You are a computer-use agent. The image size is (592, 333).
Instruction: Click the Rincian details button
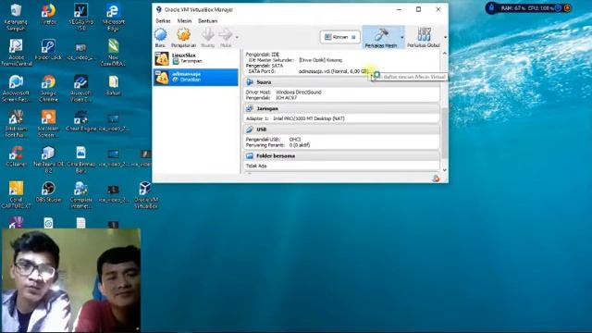point(340,37)
